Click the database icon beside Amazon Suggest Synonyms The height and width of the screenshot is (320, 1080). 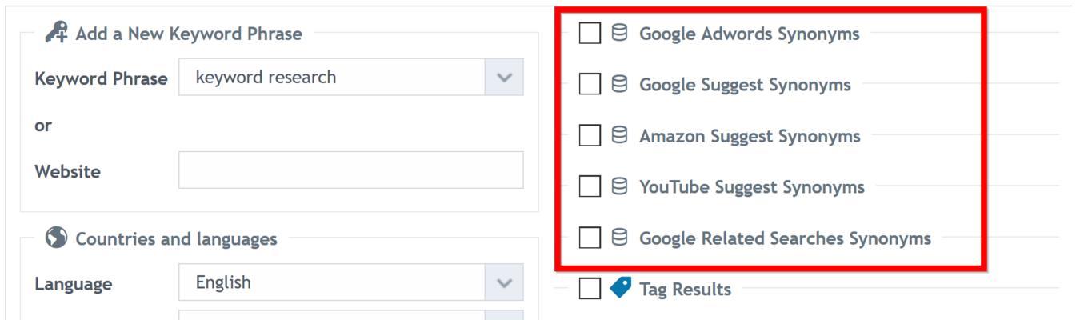pos(619,136)
